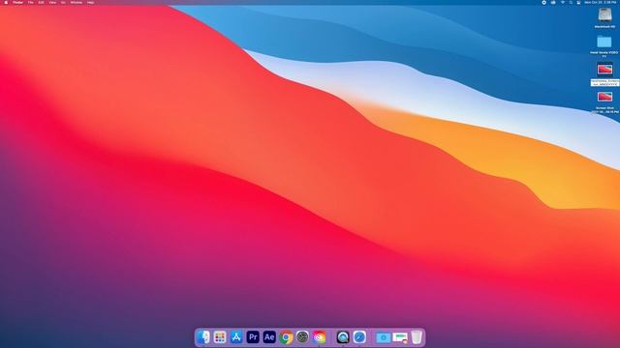Launch QuickTime Player from the Dock
Screen dimensions: 620x348
click(343, 337)
